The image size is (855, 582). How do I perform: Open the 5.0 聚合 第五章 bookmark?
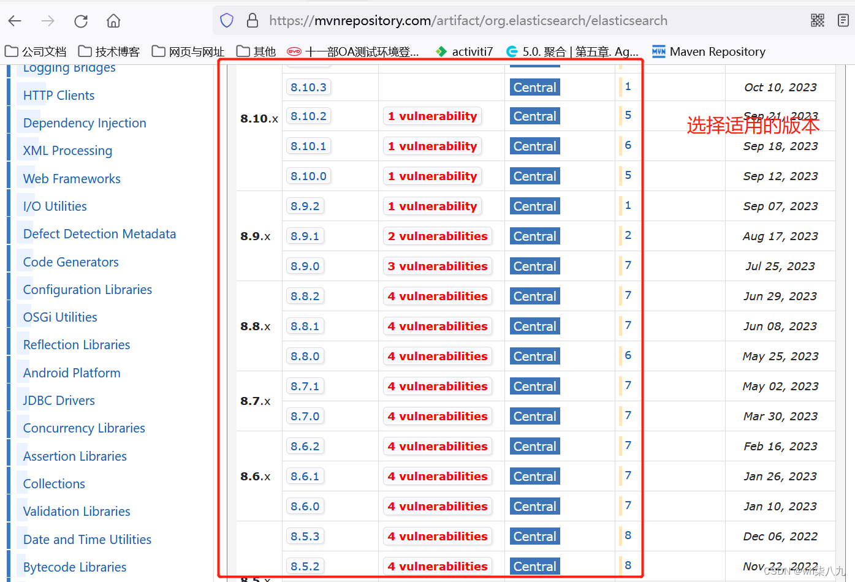[x=572, y=51]
